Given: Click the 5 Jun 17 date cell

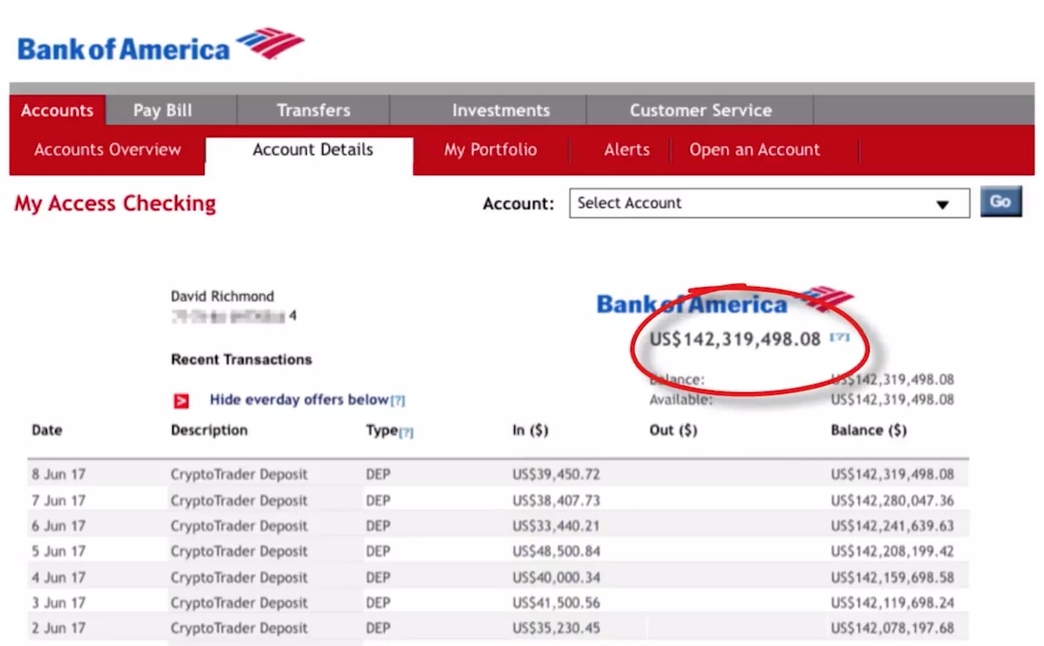Looking at the screenshot, I should coord(58,552).
